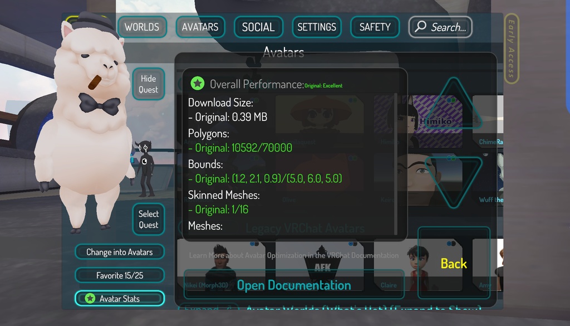Click the 'Original: 0.39 MB' download size text
The height and width of the screenshot is (326, 570).
228,117
